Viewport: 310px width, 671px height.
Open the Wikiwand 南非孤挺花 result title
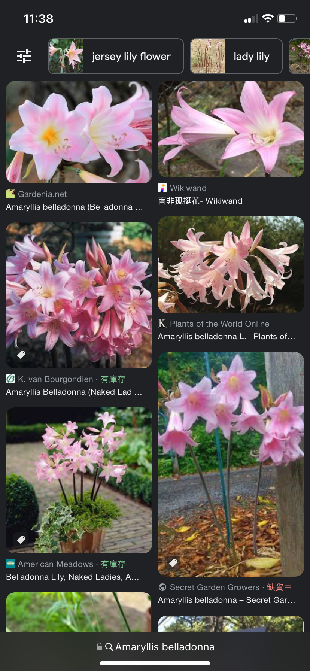click(200, 201)
